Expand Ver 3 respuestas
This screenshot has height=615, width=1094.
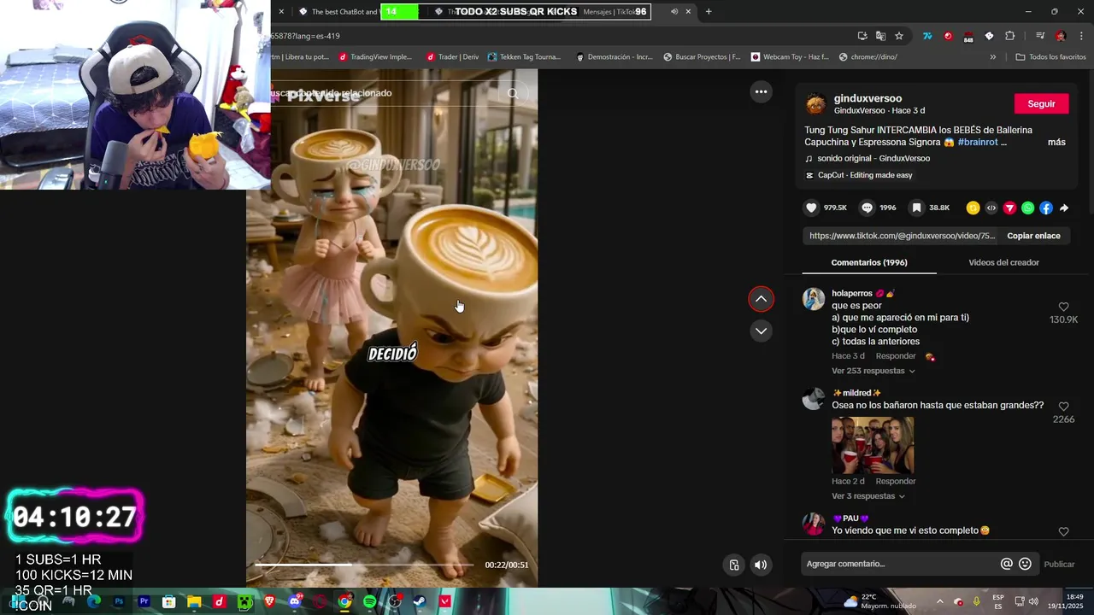pos(868,496)
